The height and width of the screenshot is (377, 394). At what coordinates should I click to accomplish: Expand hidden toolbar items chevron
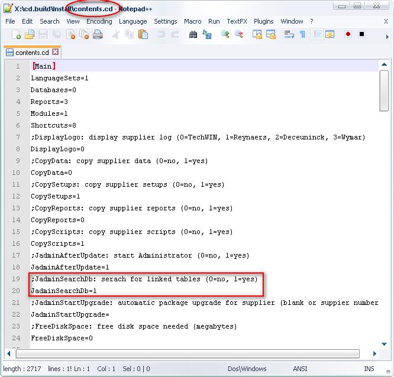(387, 37)
